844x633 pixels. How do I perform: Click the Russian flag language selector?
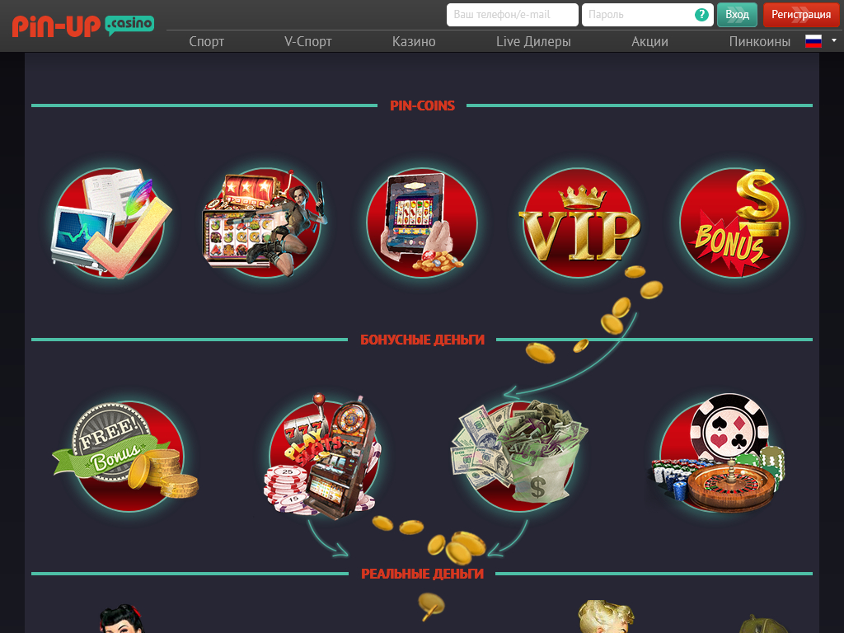pyautogui.click(x=814, y=41)
